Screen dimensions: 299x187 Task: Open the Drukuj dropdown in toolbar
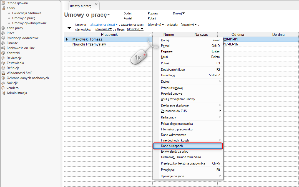tap(179, 13)
